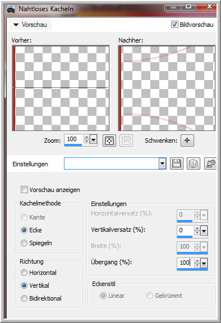Click the Vertikalversatz value field

click(186, 230)
